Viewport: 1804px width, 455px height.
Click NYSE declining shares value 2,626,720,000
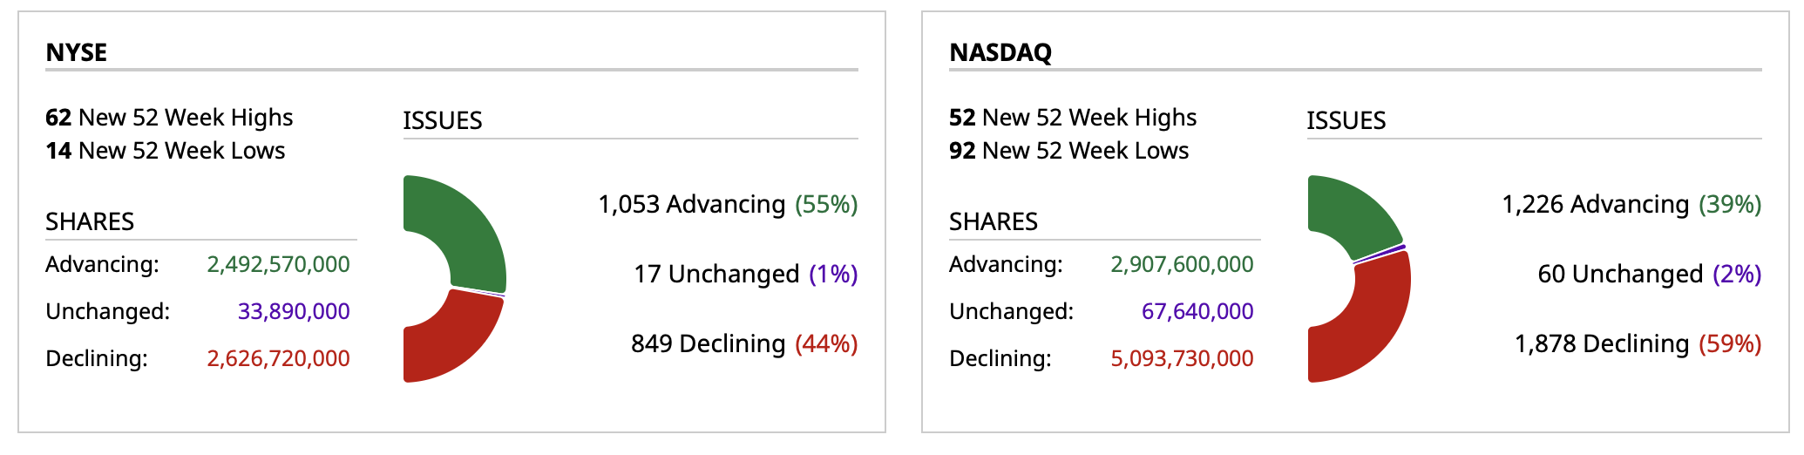click(278, 358)
